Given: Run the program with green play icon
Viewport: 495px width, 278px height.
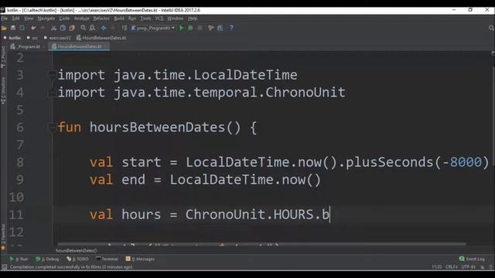Looking at the screenshot, I should [182, 28].
